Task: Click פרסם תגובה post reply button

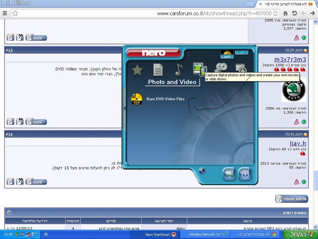Action: click(292, 199)
